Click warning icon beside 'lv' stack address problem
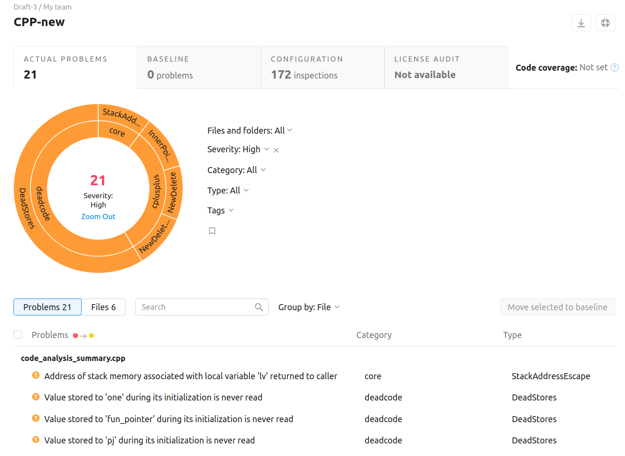 click(36, 376)
